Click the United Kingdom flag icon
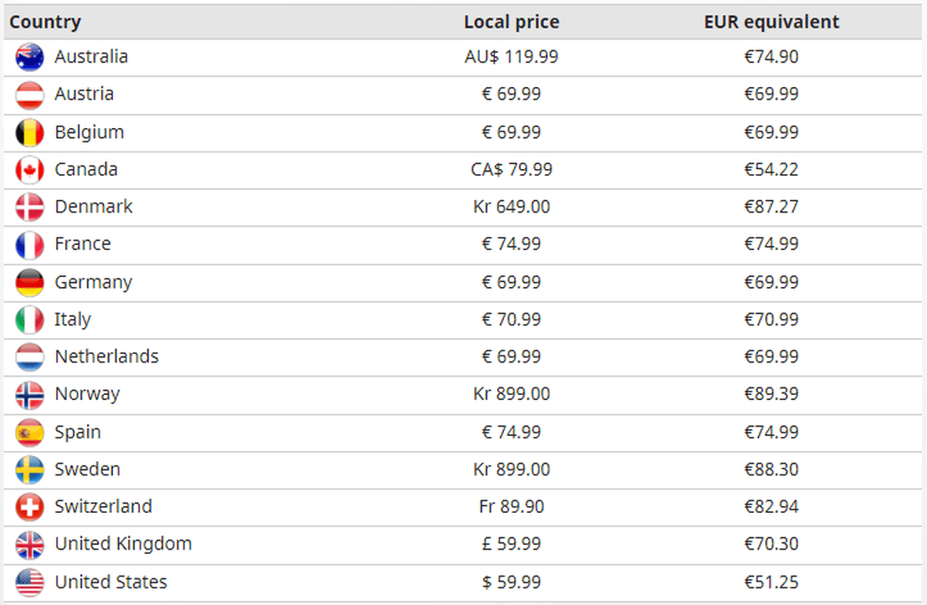Viewport: 927px width, 605px height. tap(29, 545)
